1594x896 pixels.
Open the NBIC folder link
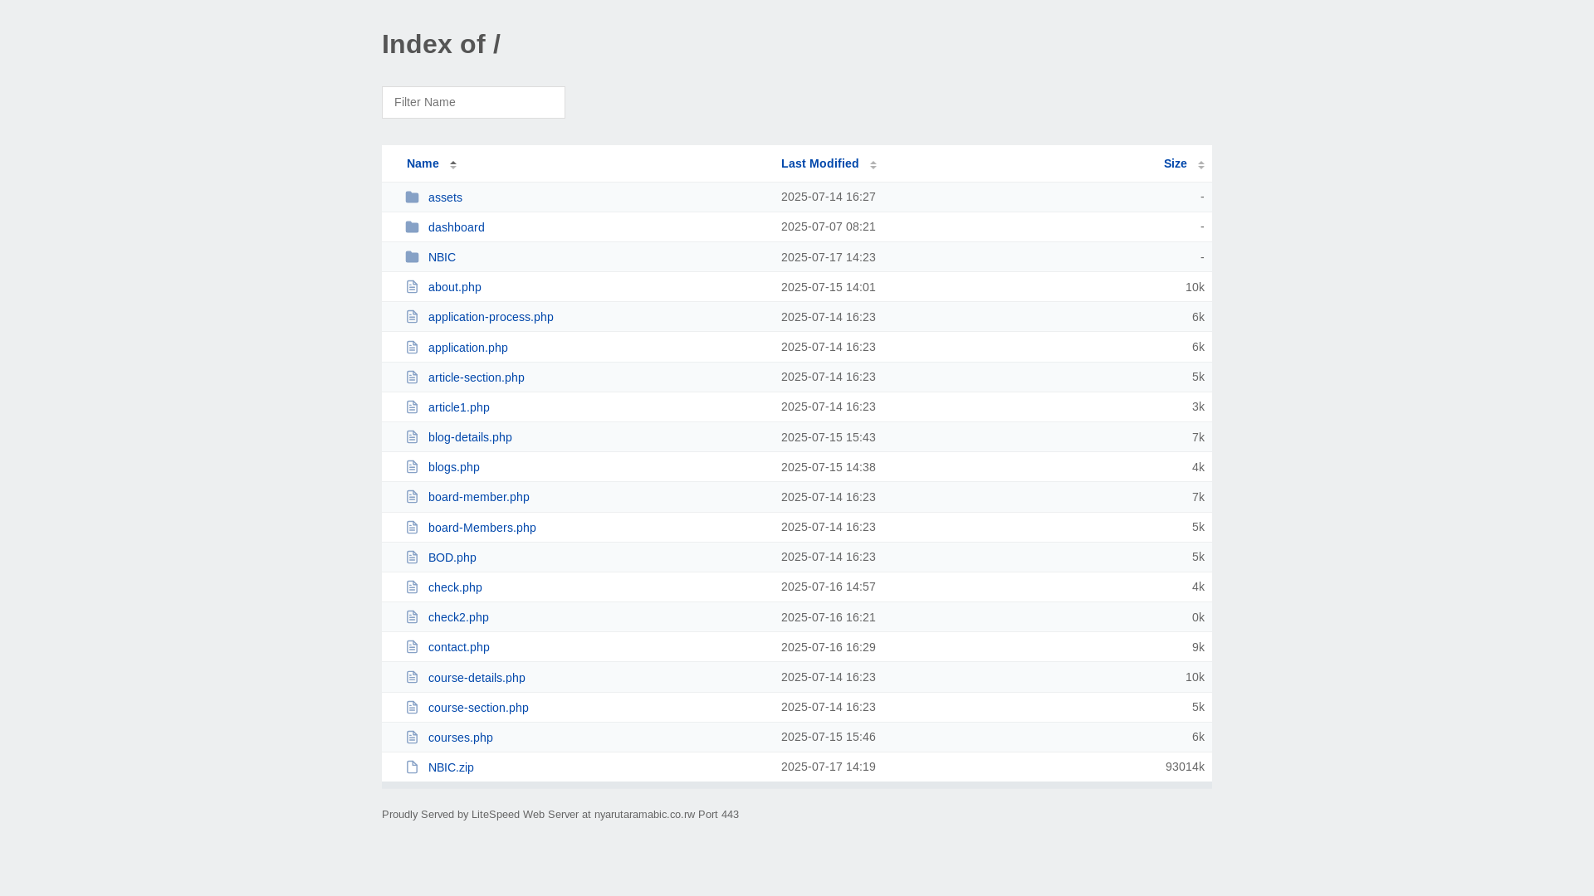click(442, 257)
